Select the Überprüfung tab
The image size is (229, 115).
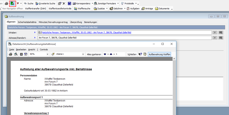point(76,22)
